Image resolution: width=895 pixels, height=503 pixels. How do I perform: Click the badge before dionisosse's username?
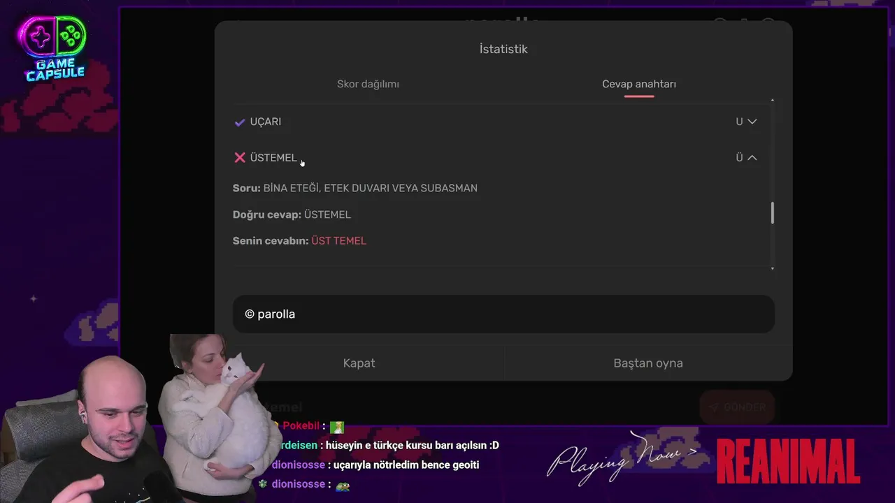click(263, 484)
